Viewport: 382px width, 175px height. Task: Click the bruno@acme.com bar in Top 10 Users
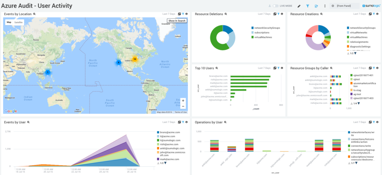[x=250, y=77]
